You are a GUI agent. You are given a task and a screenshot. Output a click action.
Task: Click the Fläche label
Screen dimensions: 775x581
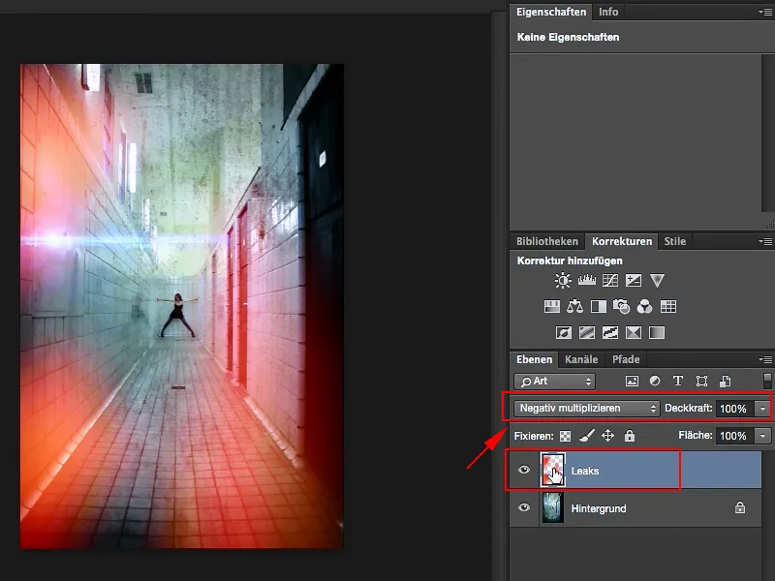pyautogui.click(x=695, y=435)
